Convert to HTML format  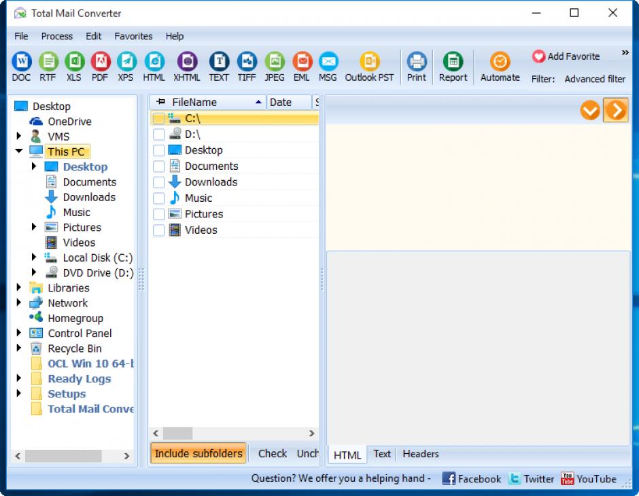(154, 67)
